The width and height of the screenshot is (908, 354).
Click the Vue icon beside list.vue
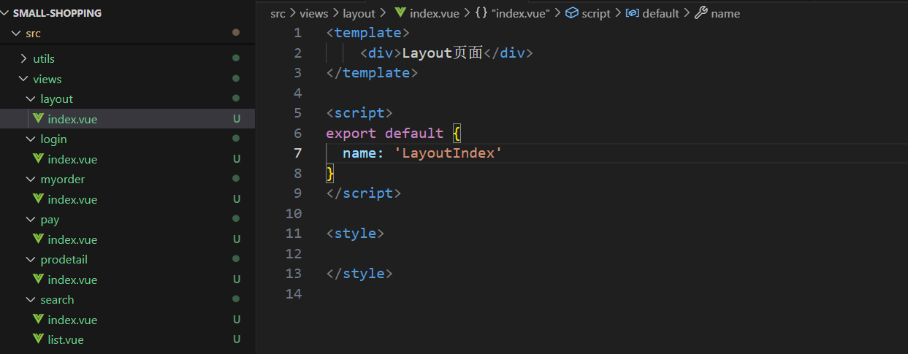[39, 339]
